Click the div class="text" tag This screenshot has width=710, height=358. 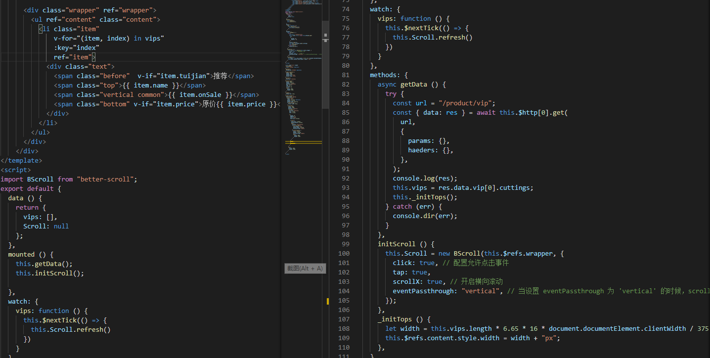pyautogui.click(x=81, y=66)
